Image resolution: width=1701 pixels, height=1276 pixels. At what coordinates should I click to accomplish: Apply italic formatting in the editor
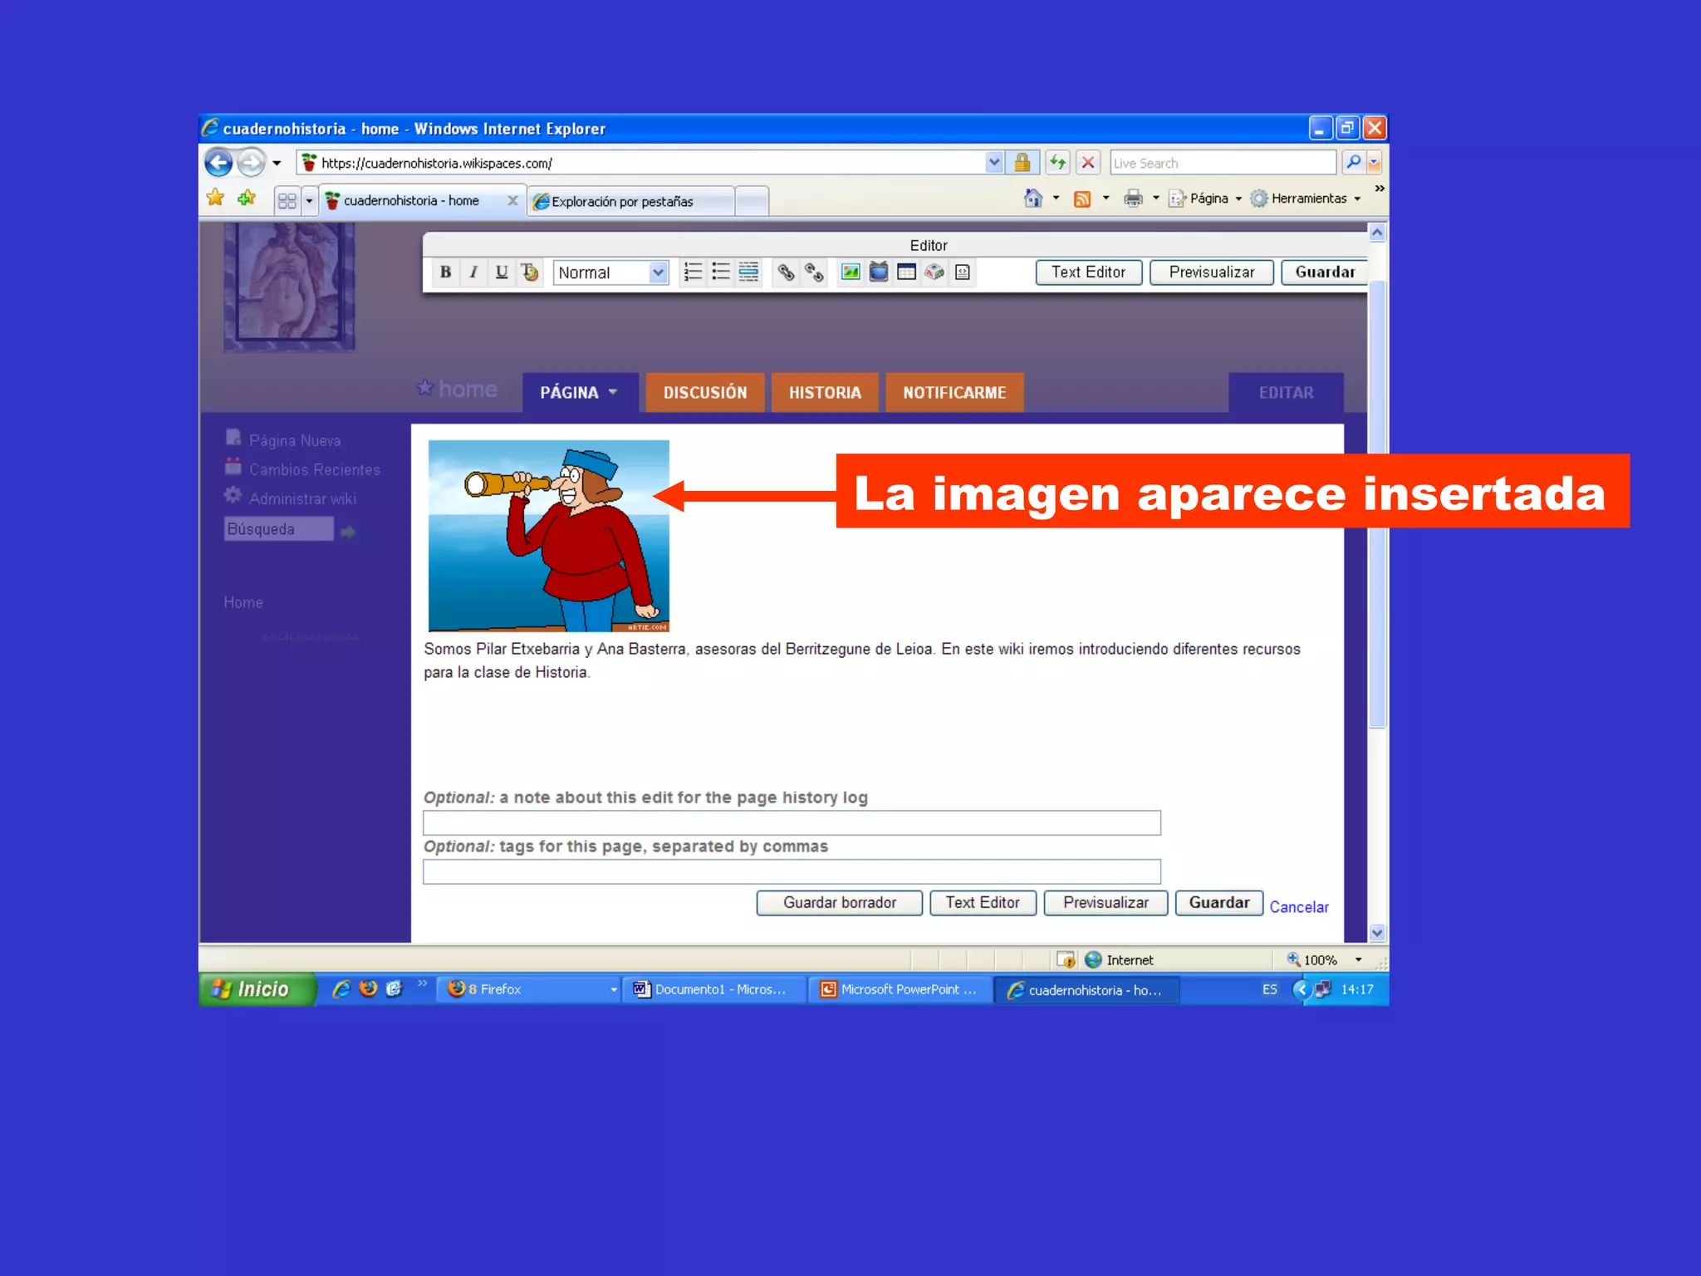pos(473,272)
